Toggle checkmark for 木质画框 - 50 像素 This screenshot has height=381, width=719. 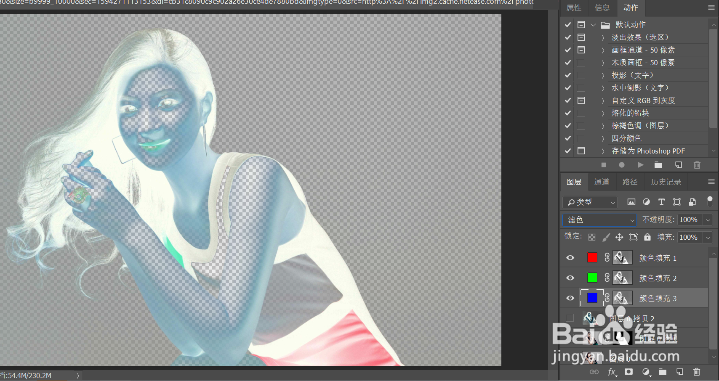coord(568,63)
